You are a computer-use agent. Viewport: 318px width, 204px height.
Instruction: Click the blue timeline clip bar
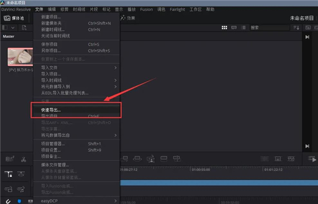coord(219,183)
